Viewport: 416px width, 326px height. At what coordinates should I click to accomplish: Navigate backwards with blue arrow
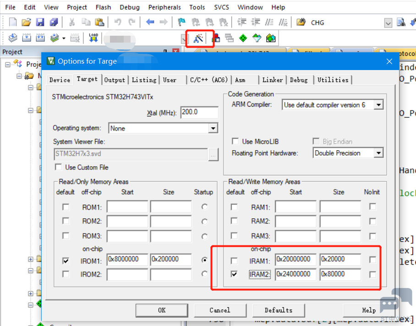(150, 22)
